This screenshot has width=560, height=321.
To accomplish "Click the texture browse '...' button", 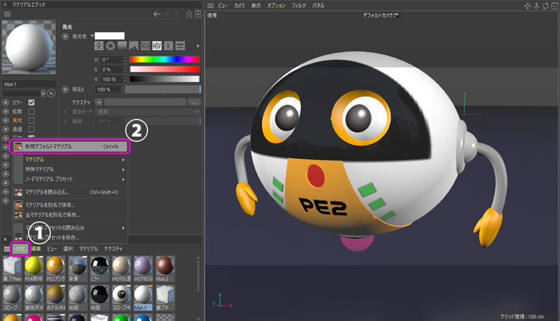I will (195, 103).
